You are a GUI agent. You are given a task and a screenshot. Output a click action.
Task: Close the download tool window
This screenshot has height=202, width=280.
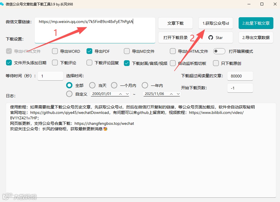pos(275,4)
